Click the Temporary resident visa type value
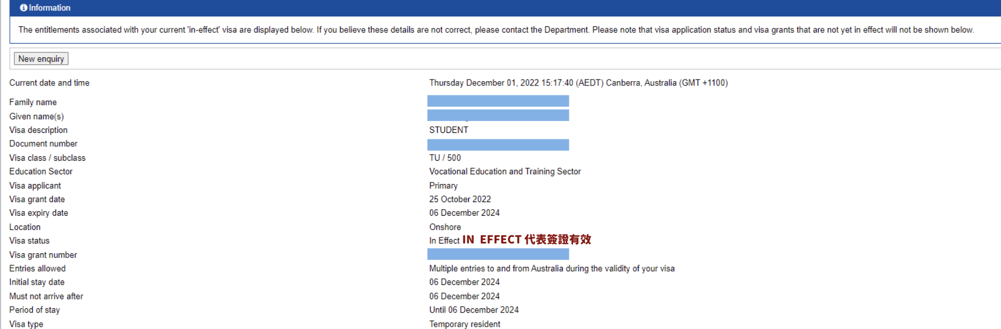This screenshot has width=1001, height=329. [464, 324]
